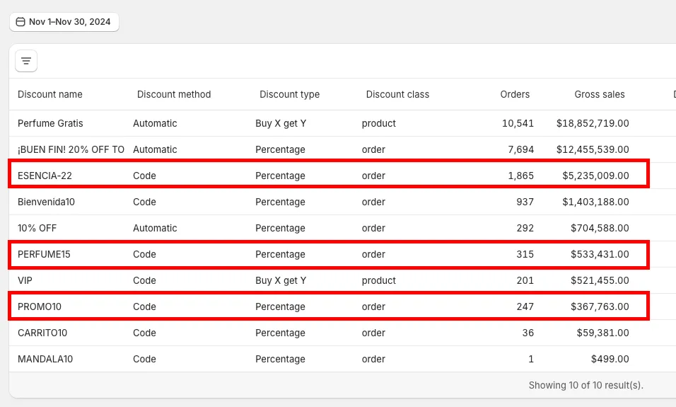Select the ESENCIA-22 discount row

coord(45,176)
